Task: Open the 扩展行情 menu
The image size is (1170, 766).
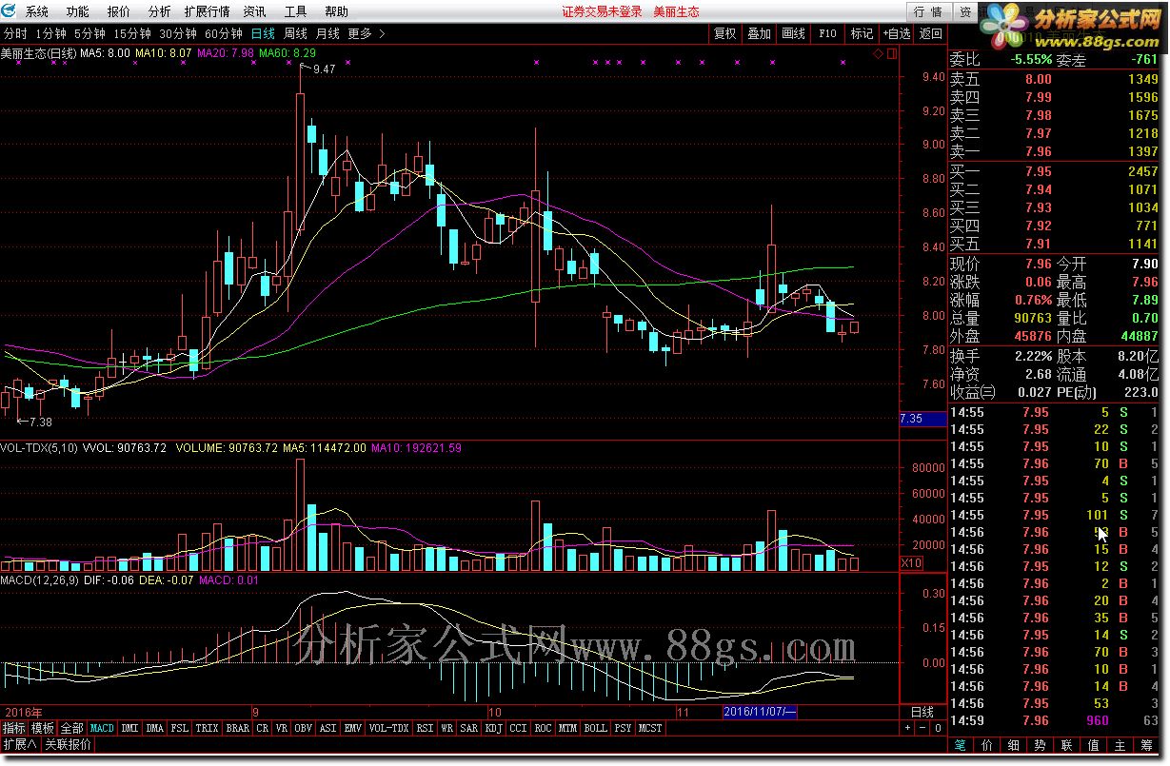Action: [x=207, y=11]
